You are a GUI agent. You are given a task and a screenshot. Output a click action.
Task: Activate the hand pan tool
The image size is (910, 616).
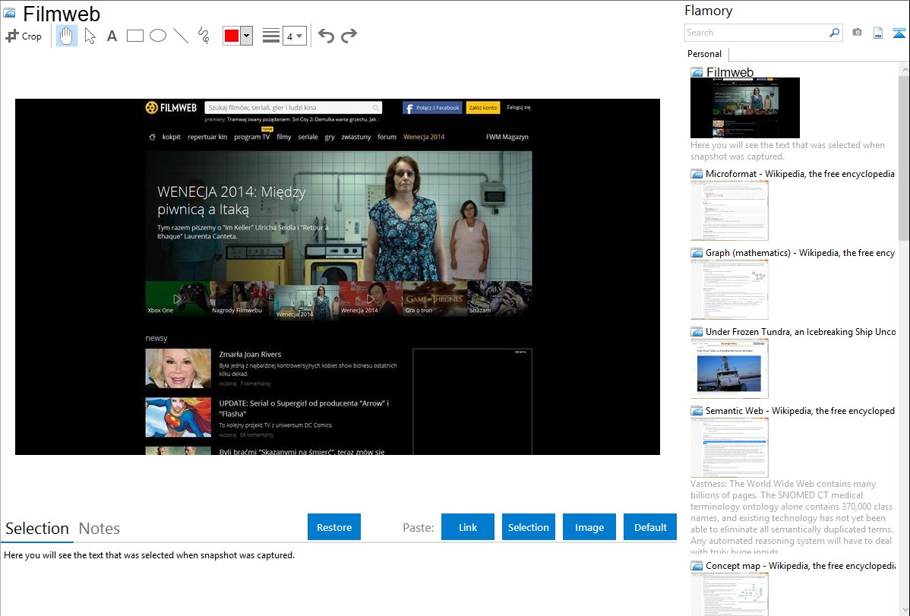point(67,36)
